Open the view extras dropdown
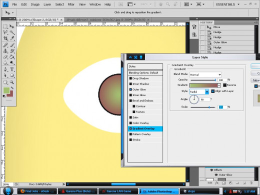 pyautogui.click(x=131, y=4)
